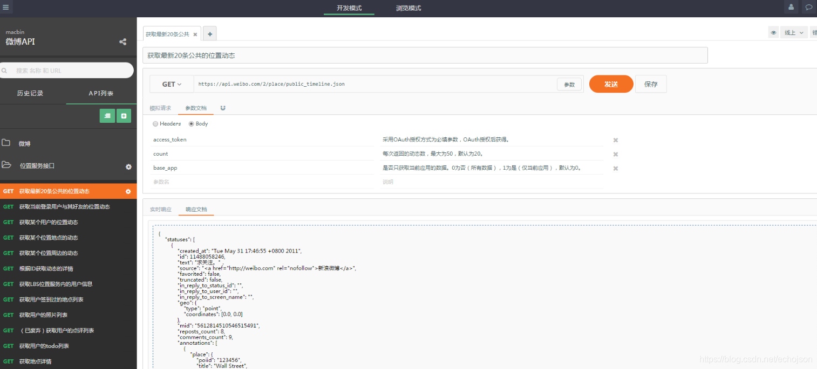
Task: Select the Headers radio button
Action: click(156, 124)
